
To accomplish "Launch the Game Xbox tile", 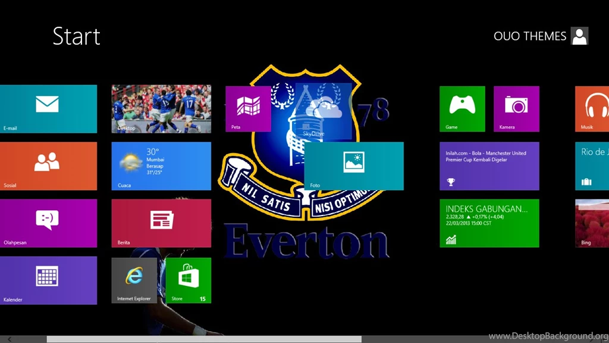I will (x=462, y=109).
